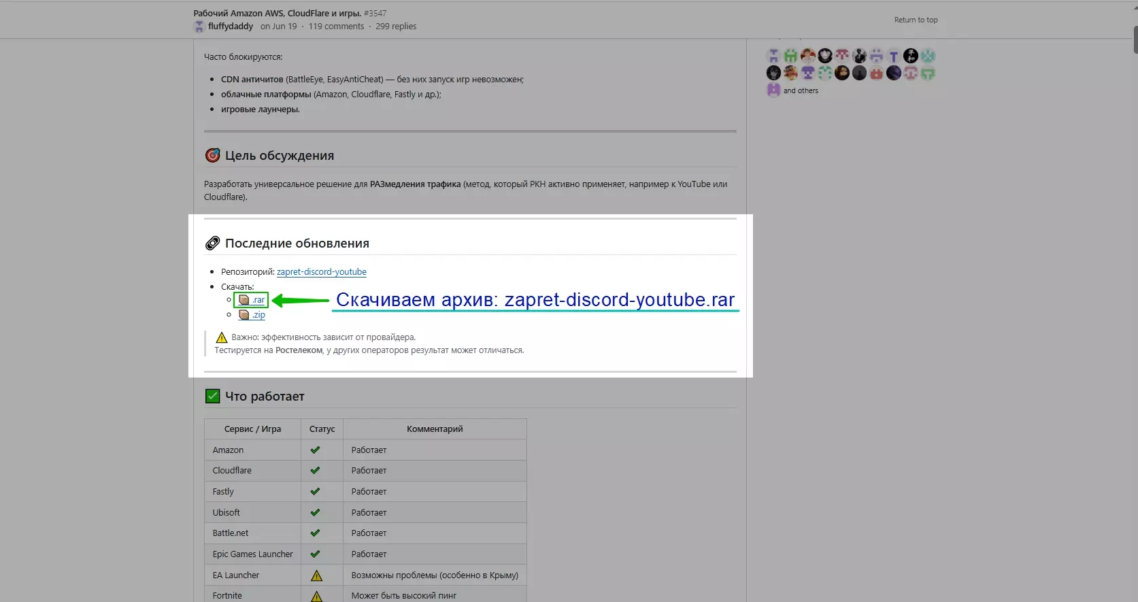Viewport: 1138px width, 602px height.
Task: Click the '119 comments' count
Action: 336,27
